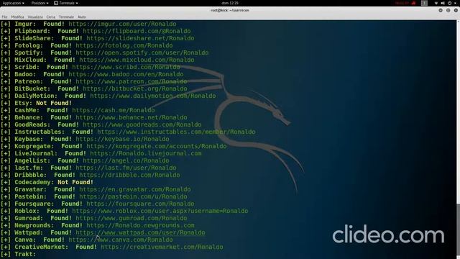Open the angel.co/Ronaldo link
460x259 pixels.
[x=126, y=160]
